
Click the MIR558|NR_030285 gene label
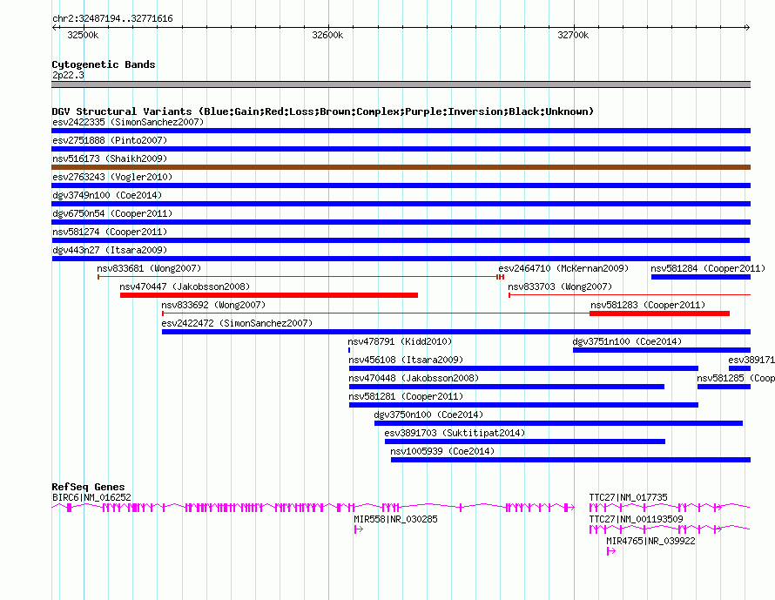click(395, 519)
